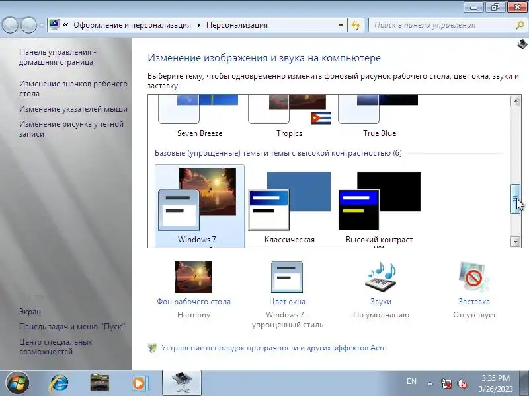Click the 'Harmony' caption text

194,315
